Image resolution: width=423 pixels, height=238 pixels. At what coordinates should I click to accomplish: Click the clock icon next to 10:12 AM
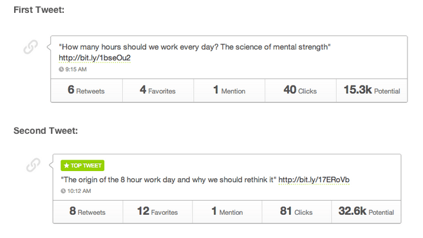[63, 191]
